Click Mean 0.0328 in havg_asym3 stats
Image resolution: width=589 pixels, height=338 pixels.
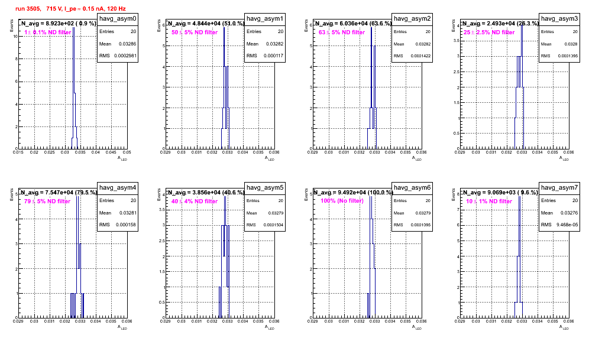coord(559,44)
